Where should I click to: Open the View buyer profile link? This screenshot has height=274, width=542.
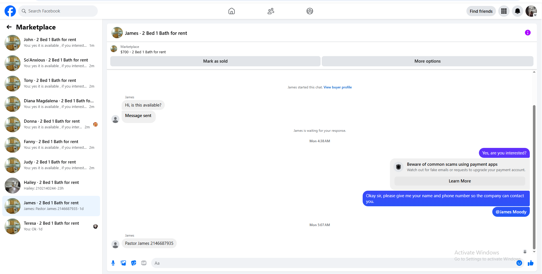(338, 87)
